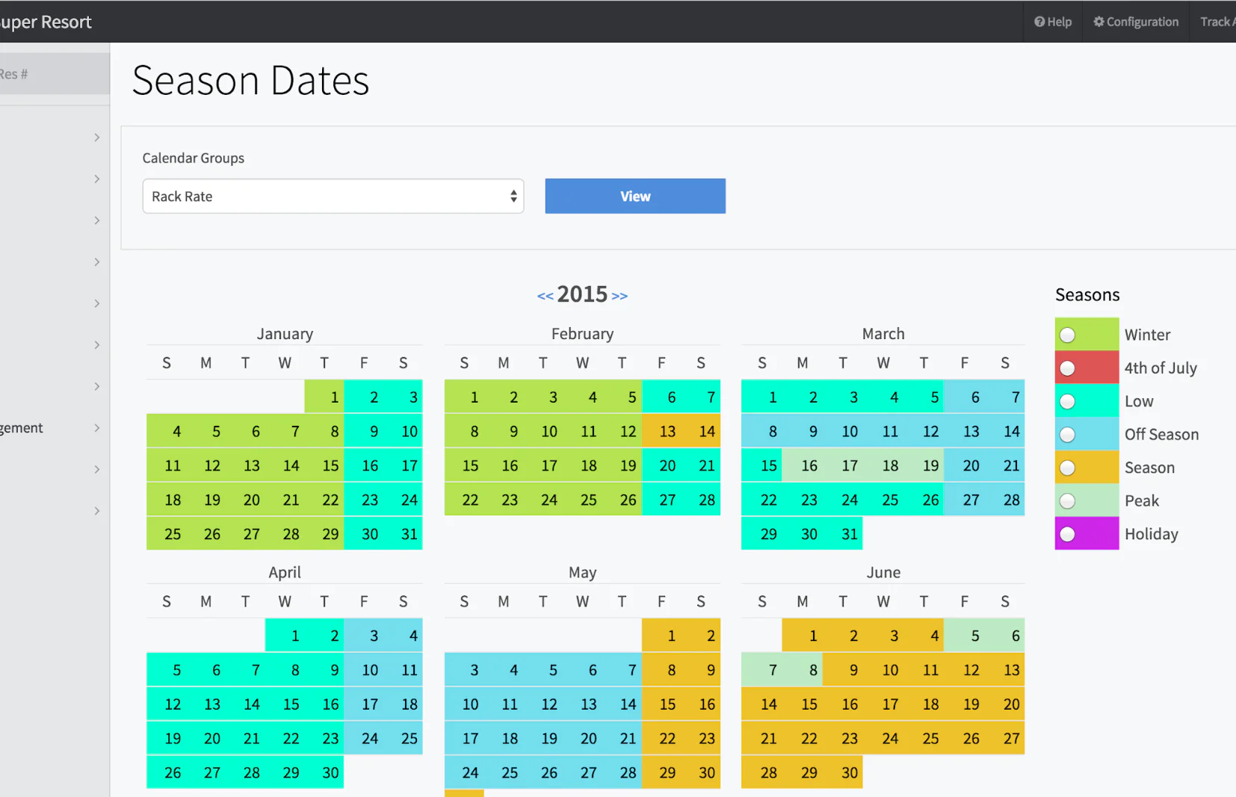Click March 17 in the calendar

coord(843,466)
